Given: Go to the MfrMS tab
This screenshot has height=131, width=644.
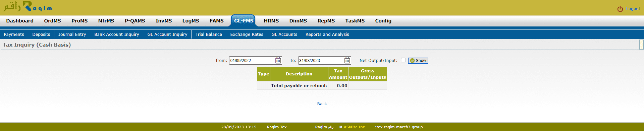Looking at the screenshot, I should pyautogui.click(x=106, y=21).
